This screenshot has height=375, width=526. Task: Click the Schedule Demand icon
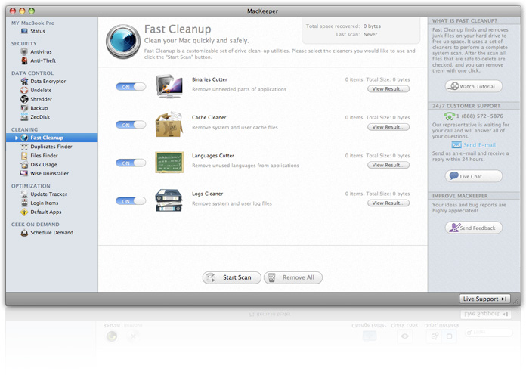24,233
